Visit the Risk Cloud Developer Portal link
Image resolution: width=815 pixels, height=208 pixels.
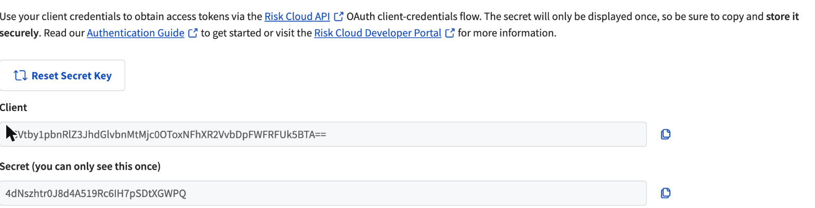click(378, 34)
